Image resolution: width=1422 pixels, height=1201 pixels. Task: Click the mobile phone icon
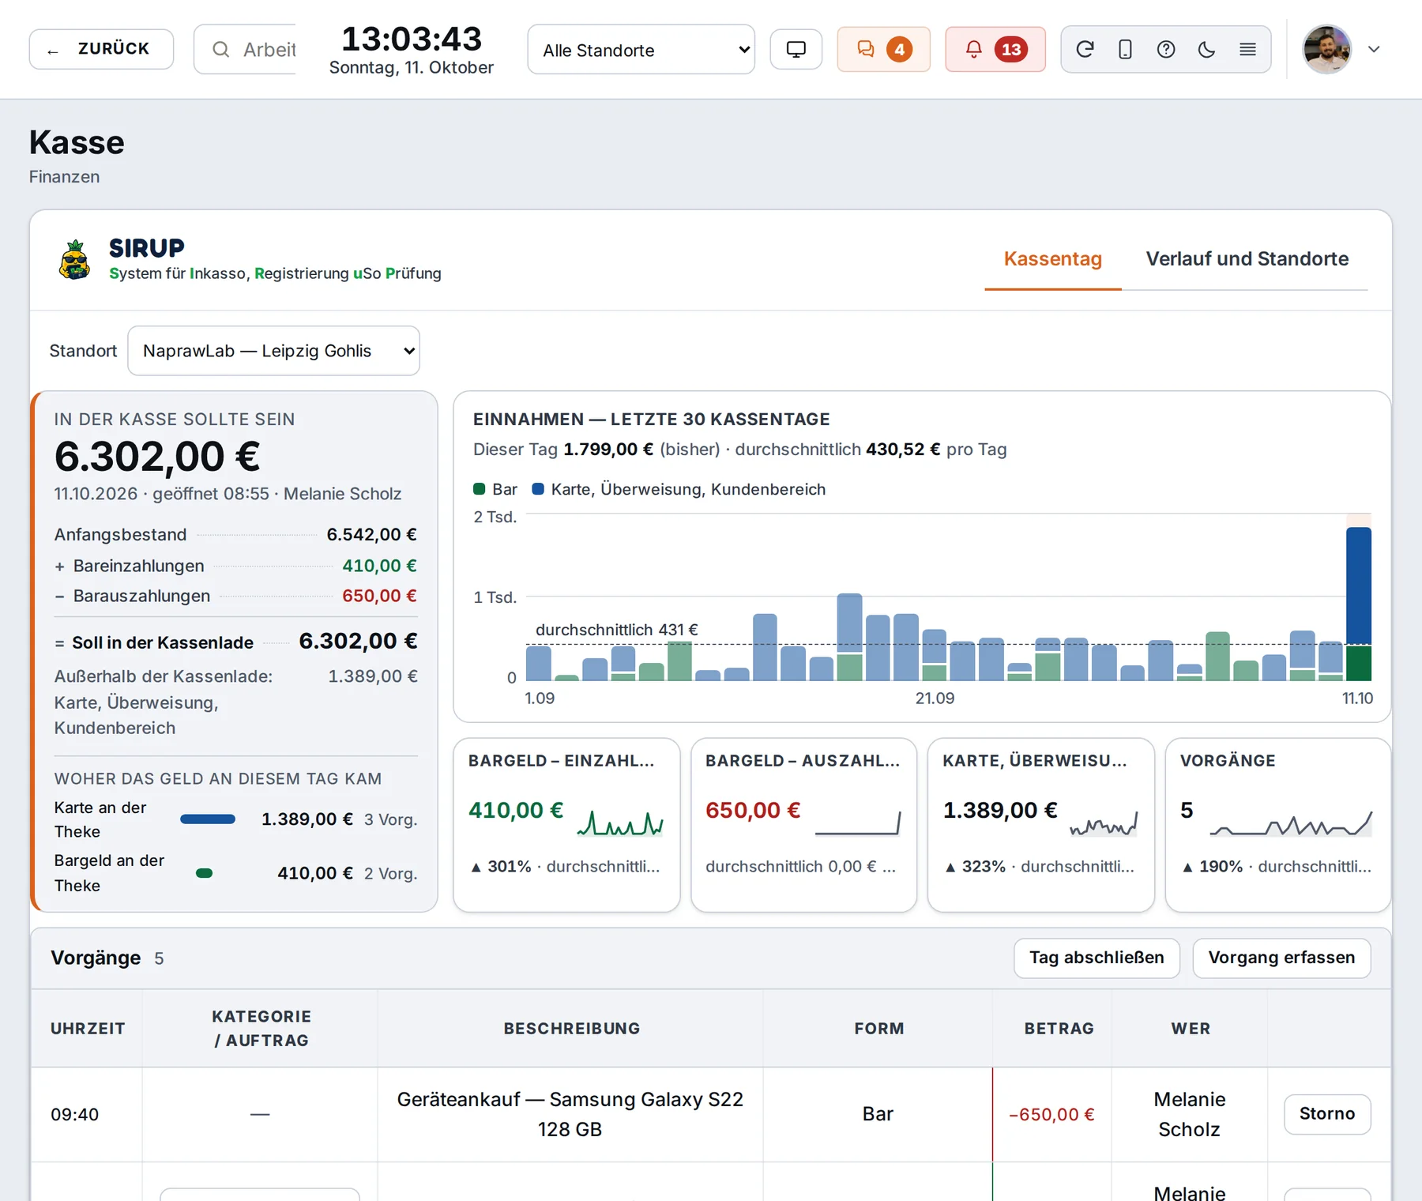coord(1125,50)
